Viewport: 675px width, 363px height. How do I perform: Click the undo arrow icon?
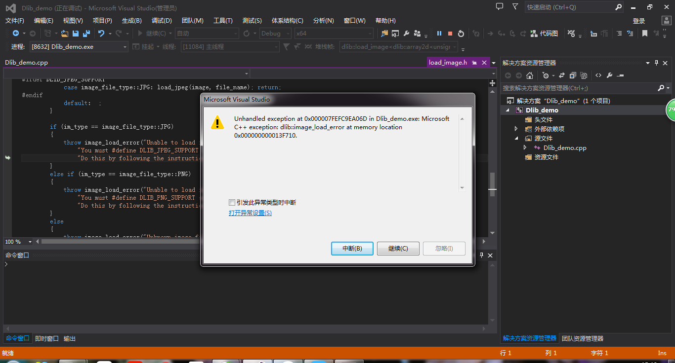[101, 34]
